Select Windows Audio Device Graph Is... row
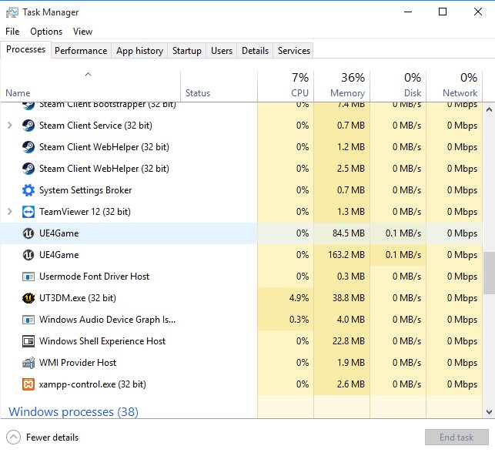 coord(242,320)
